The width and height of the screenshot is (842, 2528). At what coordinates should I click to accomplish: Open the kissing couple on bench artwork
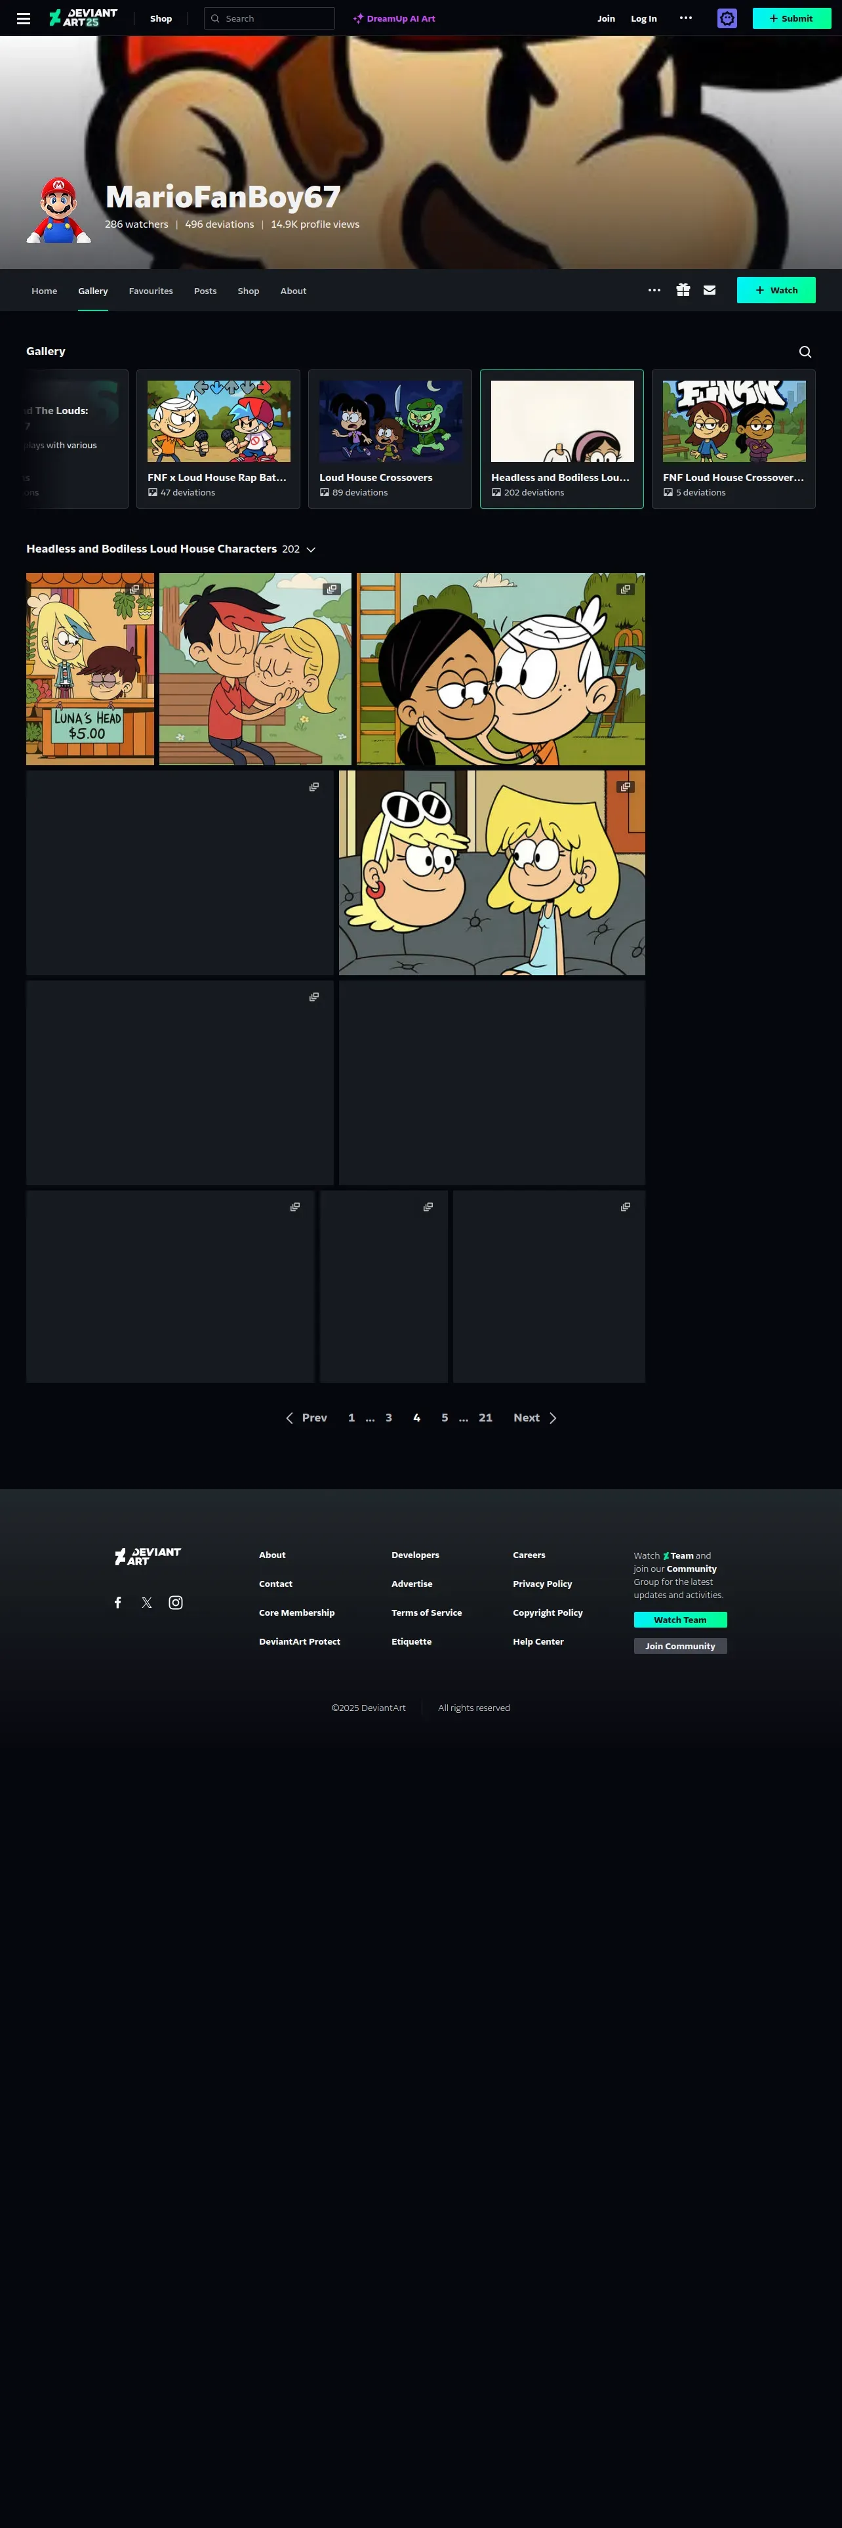[x=255, y=668]
